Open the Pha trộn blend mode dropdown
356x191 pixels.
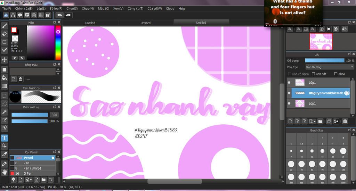pos(330,67)
